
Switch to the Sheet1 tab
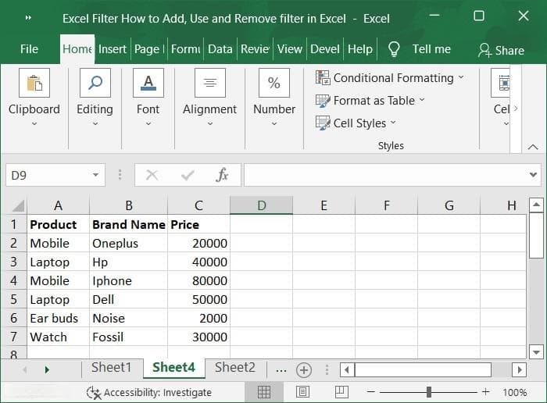point(111,367)
